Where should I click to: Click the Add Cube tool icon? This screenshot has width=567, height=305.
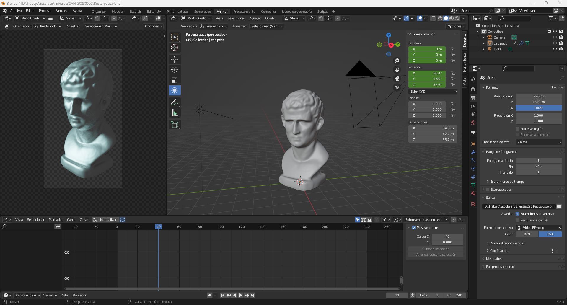[x=175, y=125]
